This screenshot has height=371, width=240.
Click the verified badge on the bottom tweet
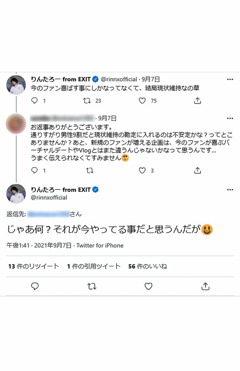95,190
